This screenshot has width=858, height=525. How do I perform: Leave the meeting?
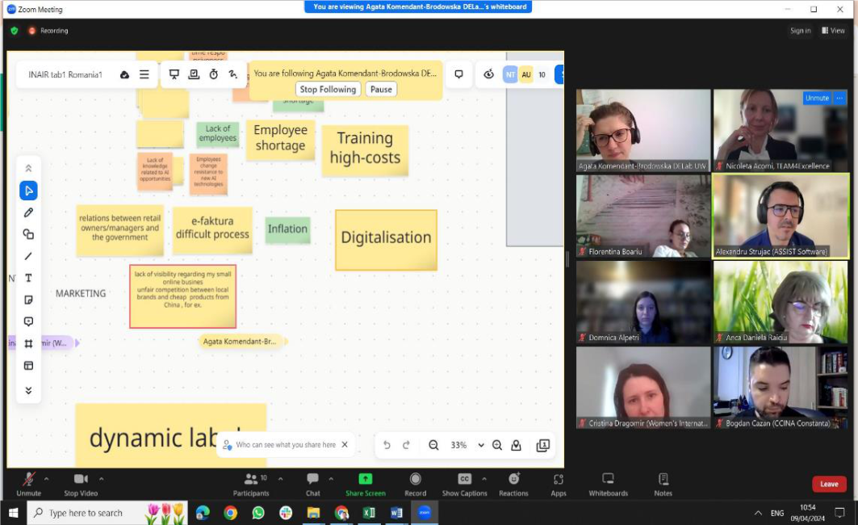click(x=829, y=484)
